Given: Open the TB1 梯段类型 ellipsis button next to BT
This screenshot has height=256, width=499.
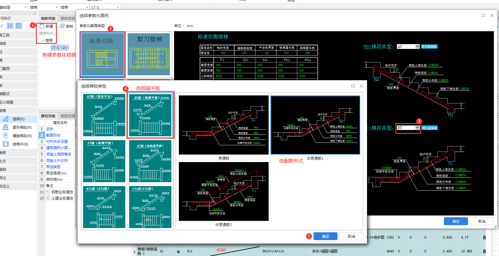Looking at the screenshot, I should tap(417, 128).
